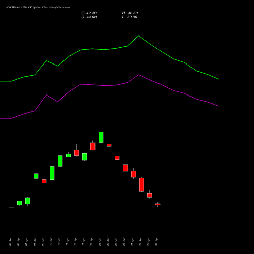The width and height of the screenshot is (254, 254).
Task: Click the peak of the purple band line
Action: coord(138,75)
